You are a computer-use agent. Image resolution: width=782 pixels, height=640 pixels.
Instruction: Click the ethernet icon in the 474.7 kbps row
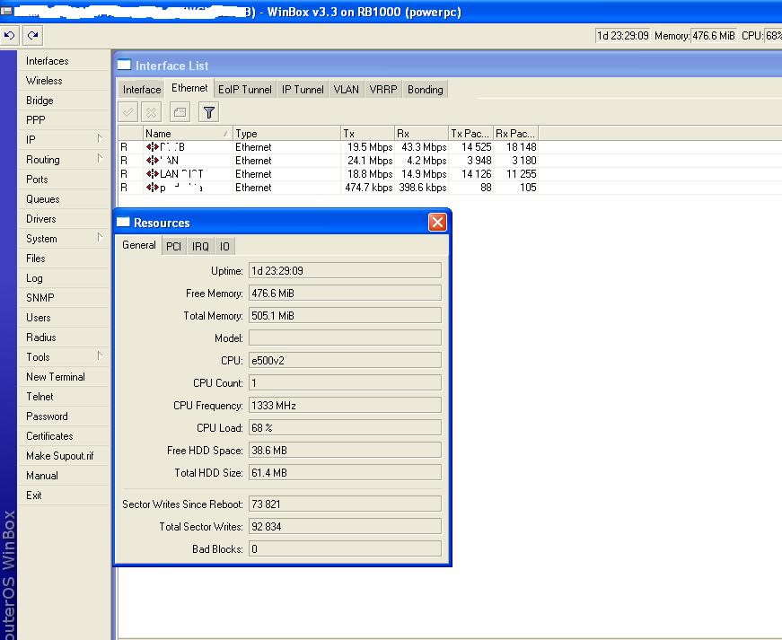click(153, 188)
